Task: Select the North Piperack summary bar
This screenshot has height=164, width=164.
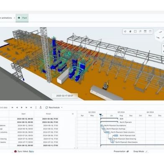Action: click(109, 122)
